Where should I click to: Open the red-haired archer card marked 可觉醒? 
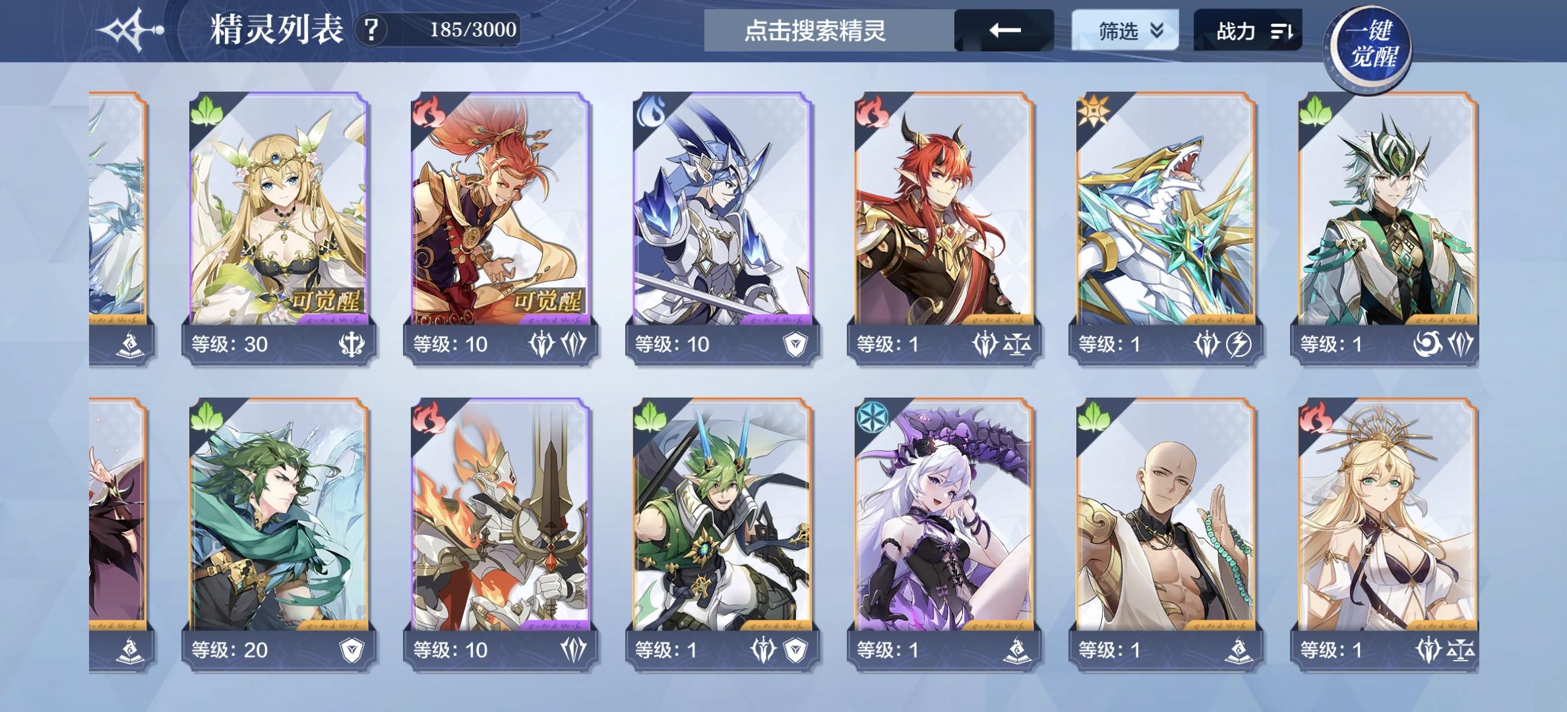point(501,228)
